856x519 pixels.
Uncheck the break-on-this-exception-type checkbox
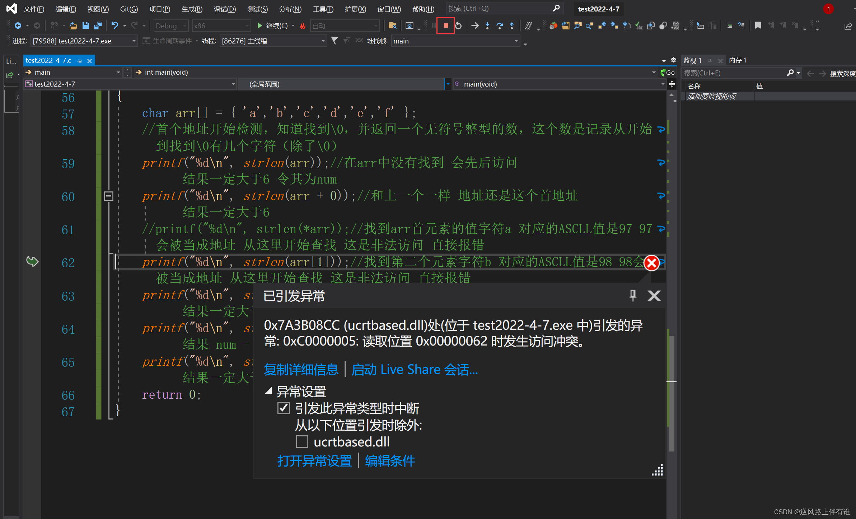click(284, 408)
